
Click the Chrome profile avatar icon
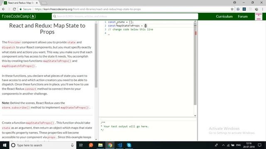234,2
